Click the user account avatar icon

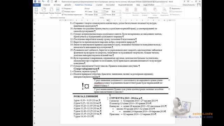click(x=198, y=5)
